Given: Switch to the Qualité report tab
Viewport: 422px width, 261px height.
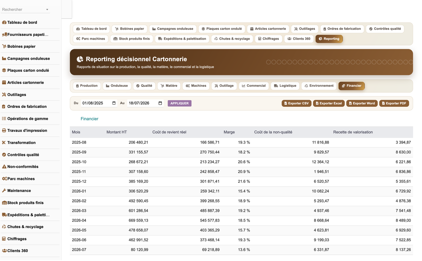Looking at the screenshot, I should [144, 86].
